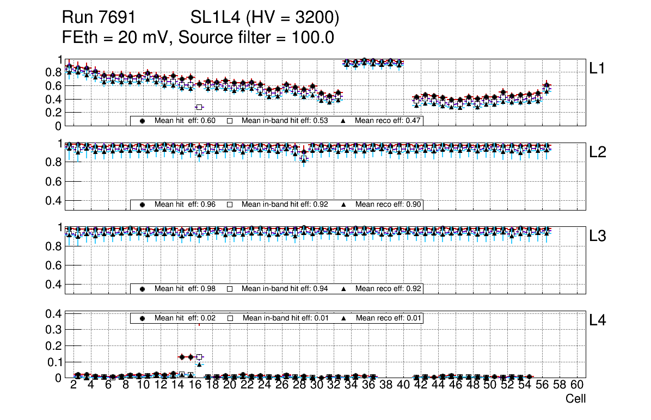
Task: Click the filled circle marker in L1 legend
Action: pos(143,121)
